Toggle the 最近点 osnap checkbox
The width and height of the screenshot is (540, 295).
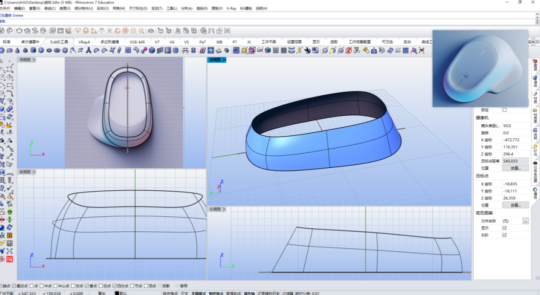pos(14,285)
